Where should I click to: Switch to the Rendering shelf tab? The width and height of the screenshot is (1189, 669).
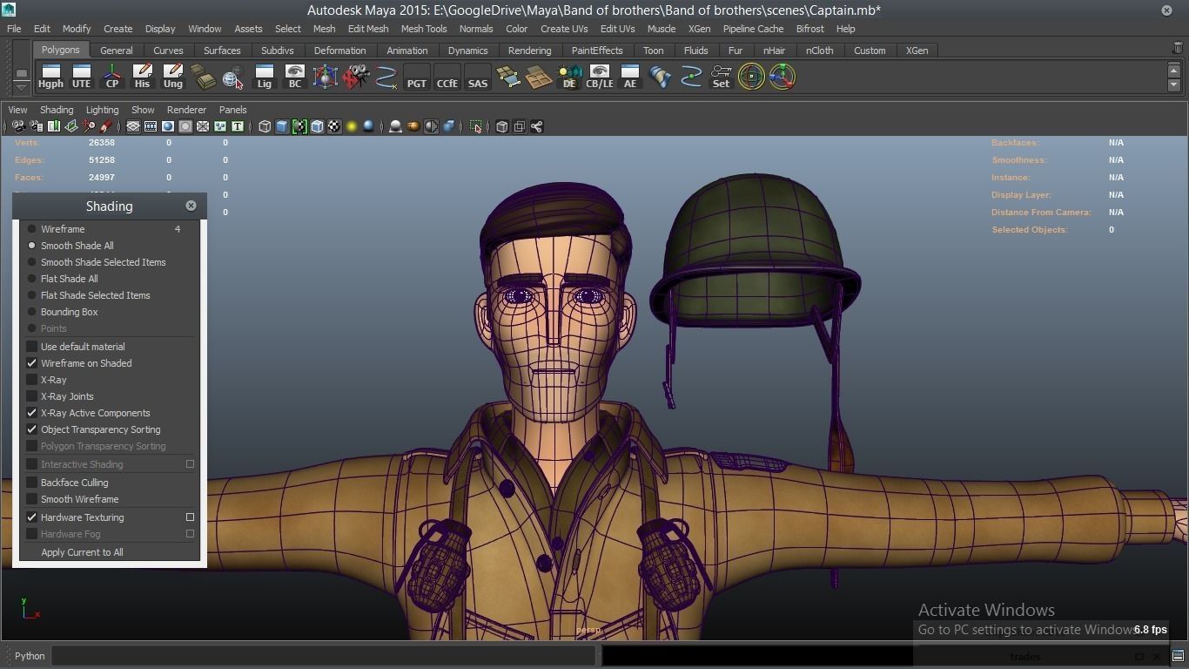tap(529, 51)
